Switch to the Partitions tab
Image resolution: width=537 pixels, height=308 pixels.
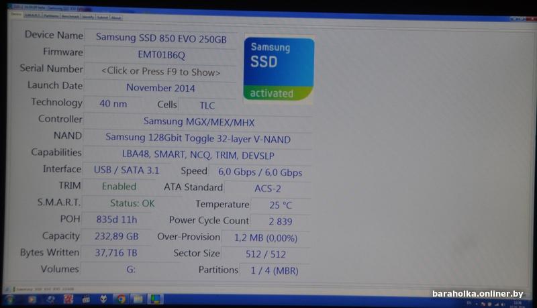51,15
